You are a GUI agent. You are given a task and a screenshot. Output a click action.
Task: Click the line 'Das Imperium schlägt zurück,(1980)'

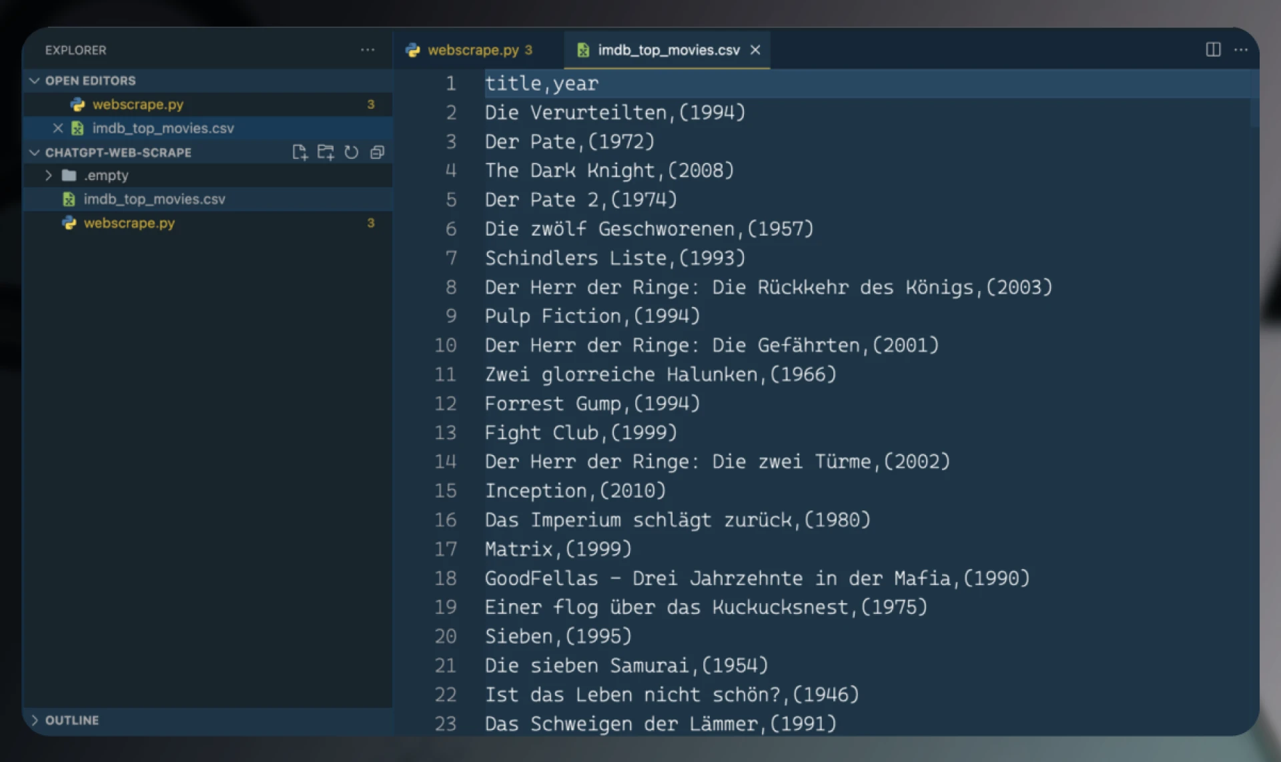[677, 520]
